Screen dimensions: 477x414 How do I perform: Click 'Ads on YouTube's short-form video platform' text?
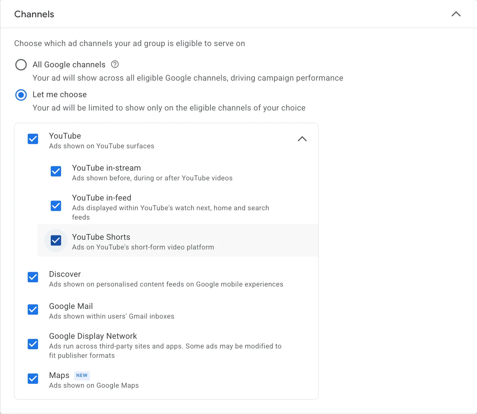click(143, 247)
